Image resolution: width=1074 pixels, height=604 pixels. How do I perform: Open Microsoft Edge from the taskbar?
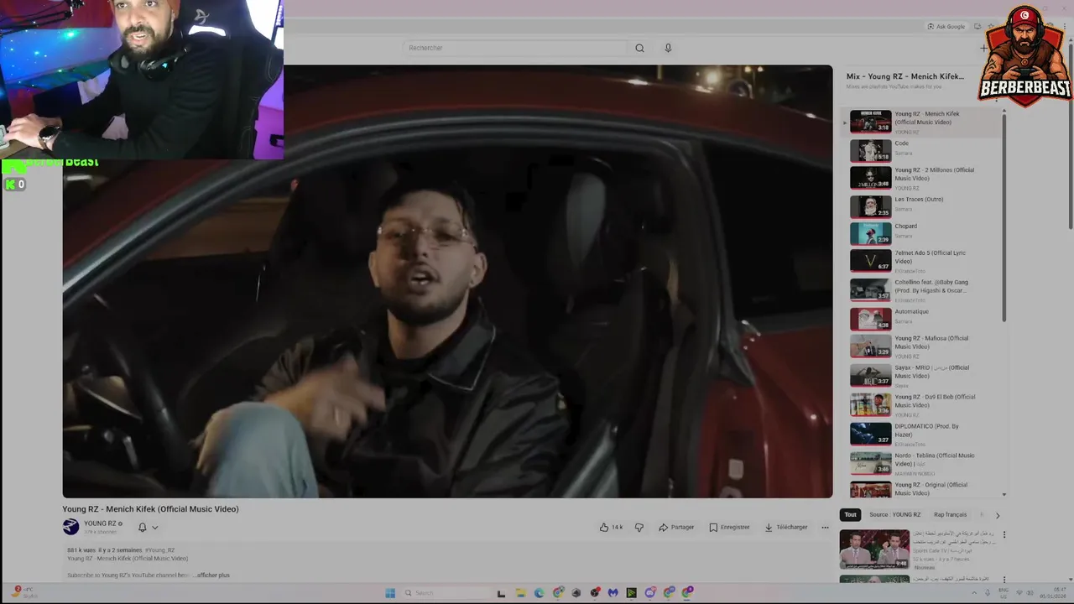[x=539, y=592]
